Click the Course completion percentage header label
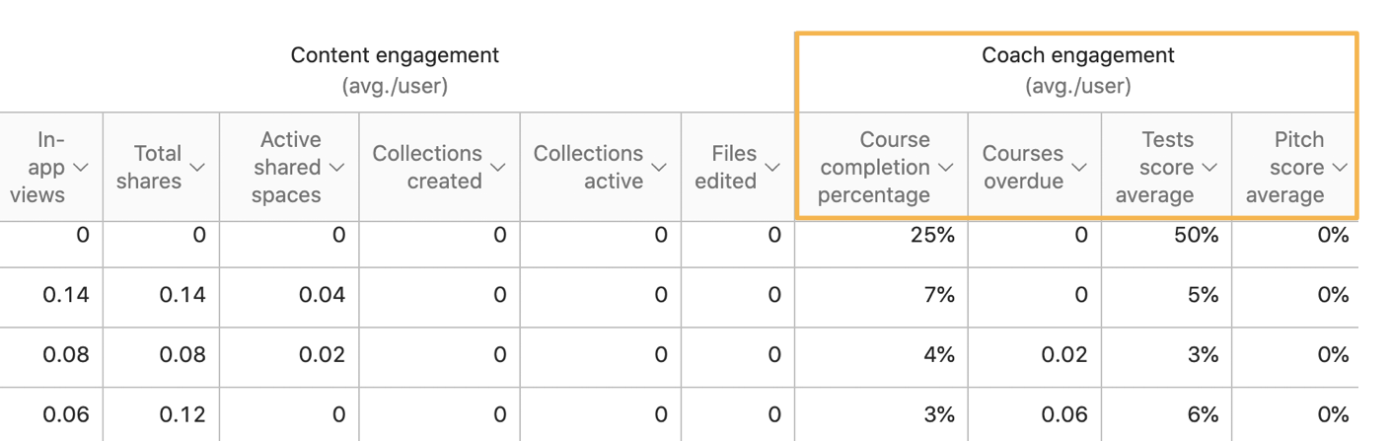1391x441 pixels. coord(874,168)
